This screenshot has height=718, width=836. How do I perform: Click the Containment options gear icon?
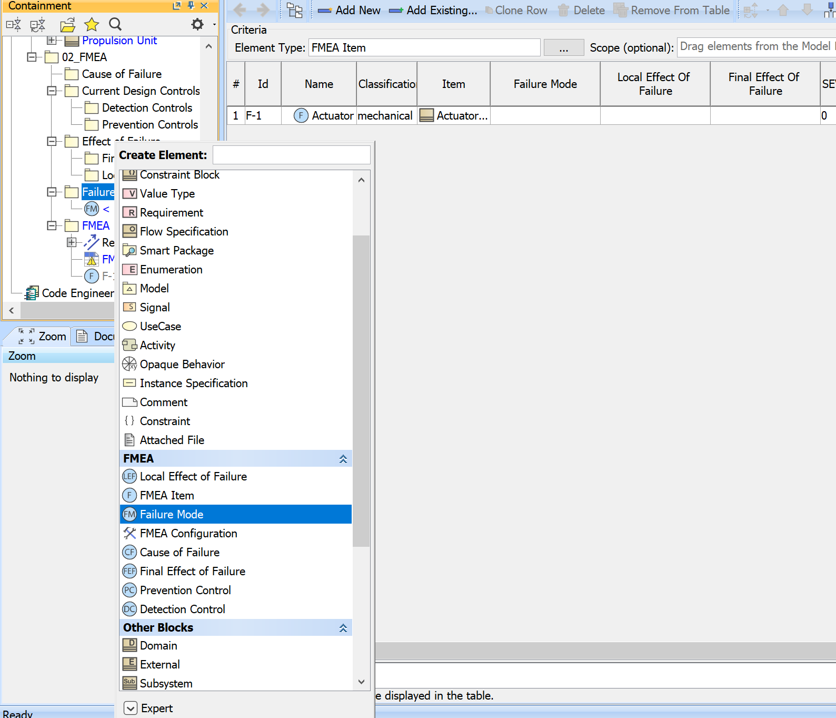pyautogui.click(x=197, y=24)
